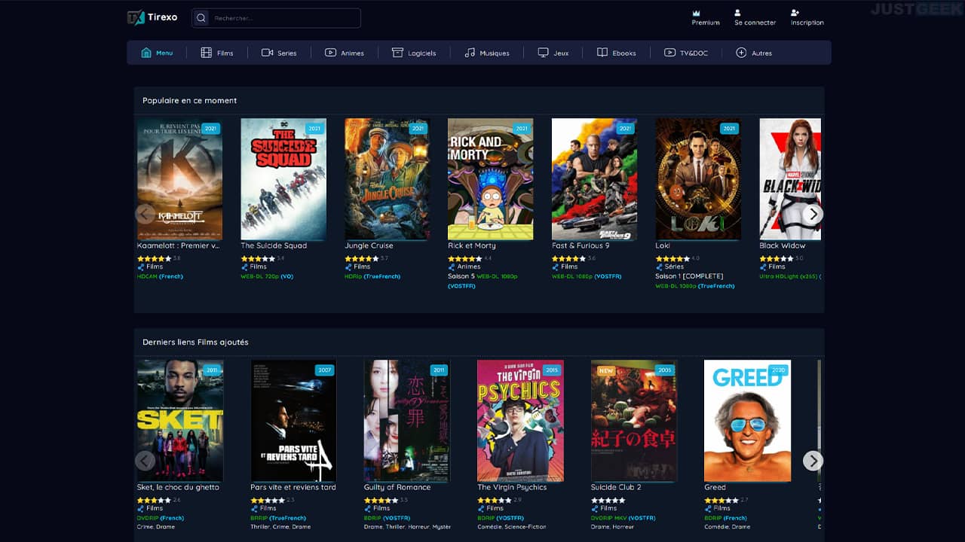This screenshot has width=965, height=542.
Task: Open the Greed poster
Action: pyautogui.click(x=747, y=421)
